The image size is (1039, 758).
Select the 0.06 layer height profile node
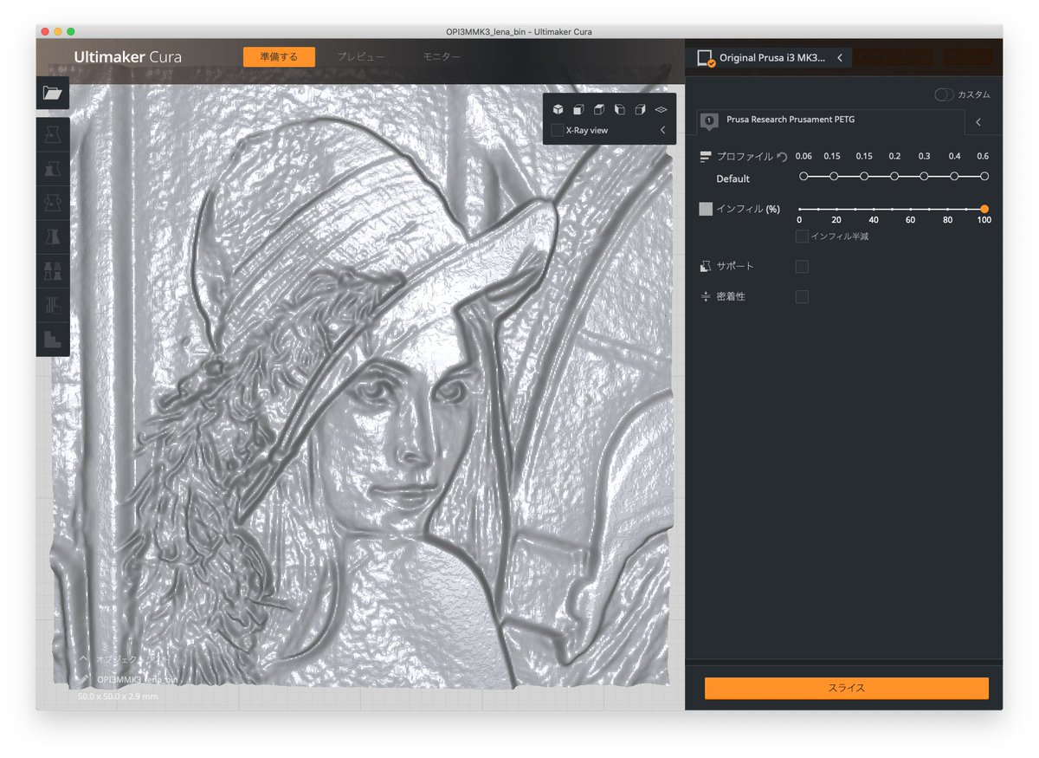[x=803, y=176]
